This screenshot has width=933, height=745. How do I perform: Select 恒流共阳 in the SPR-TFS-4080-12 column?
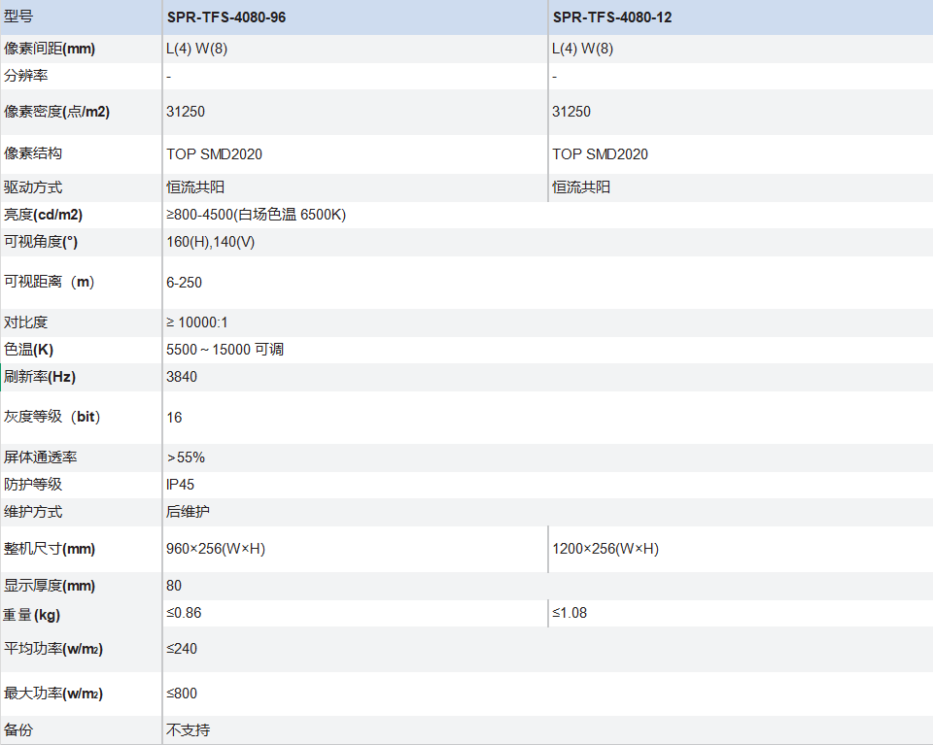coord(581,187)
